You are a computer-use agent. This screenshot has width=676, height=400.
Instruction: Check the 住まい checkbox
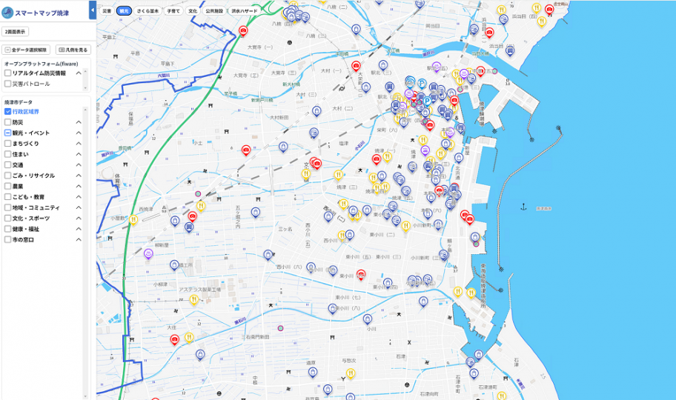coord(7,154)
